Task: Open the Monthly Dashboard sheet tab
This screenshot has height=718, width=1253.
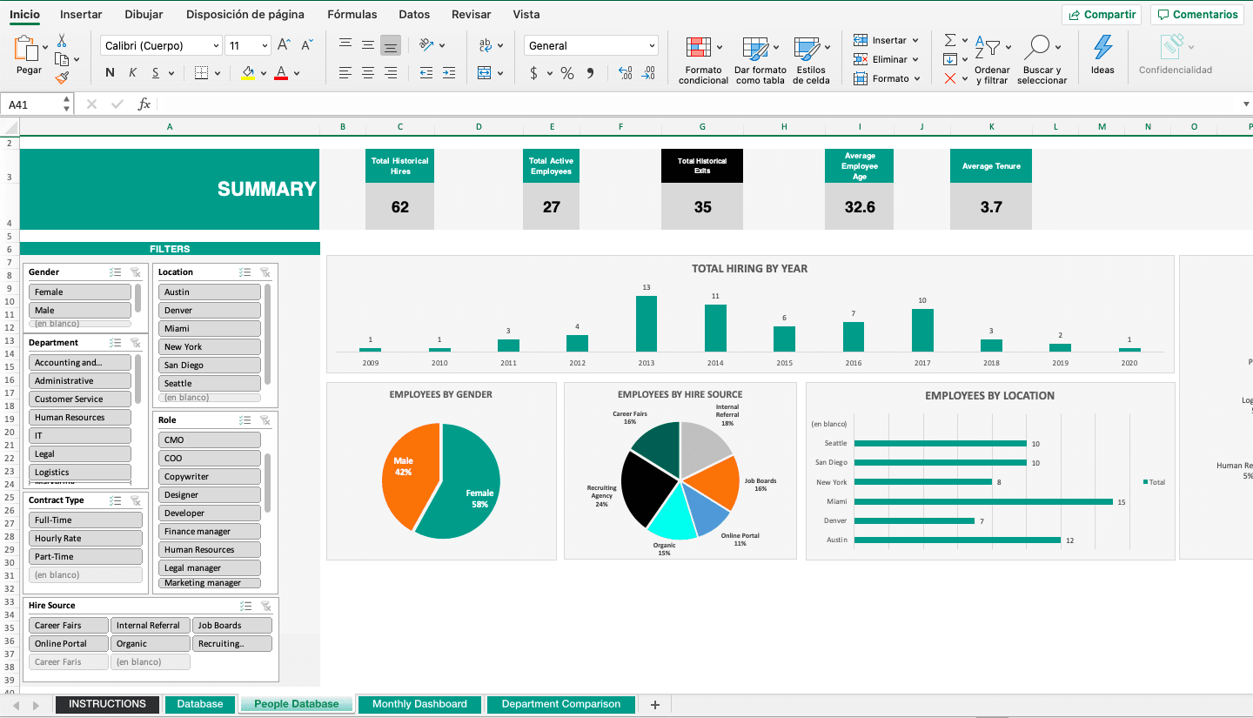Action: tap(419, 704)
